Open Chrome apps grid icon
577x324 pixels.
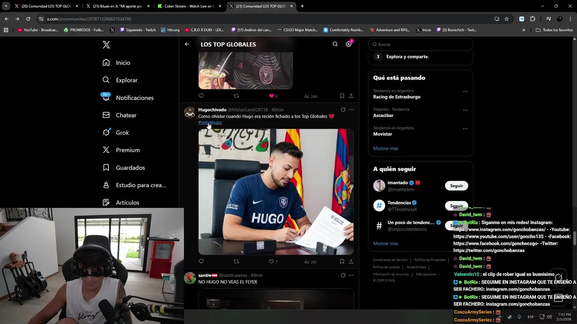(x=6, y=30)
